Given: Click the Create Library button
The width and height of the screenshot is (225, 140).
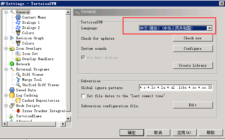Looking at the screenshot, I should (193, 65).
